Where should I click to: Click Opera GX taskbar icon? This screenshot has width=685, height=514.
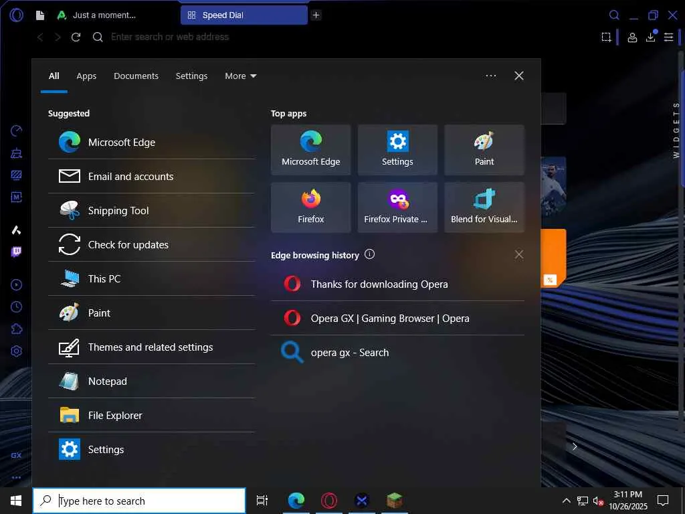329,501
